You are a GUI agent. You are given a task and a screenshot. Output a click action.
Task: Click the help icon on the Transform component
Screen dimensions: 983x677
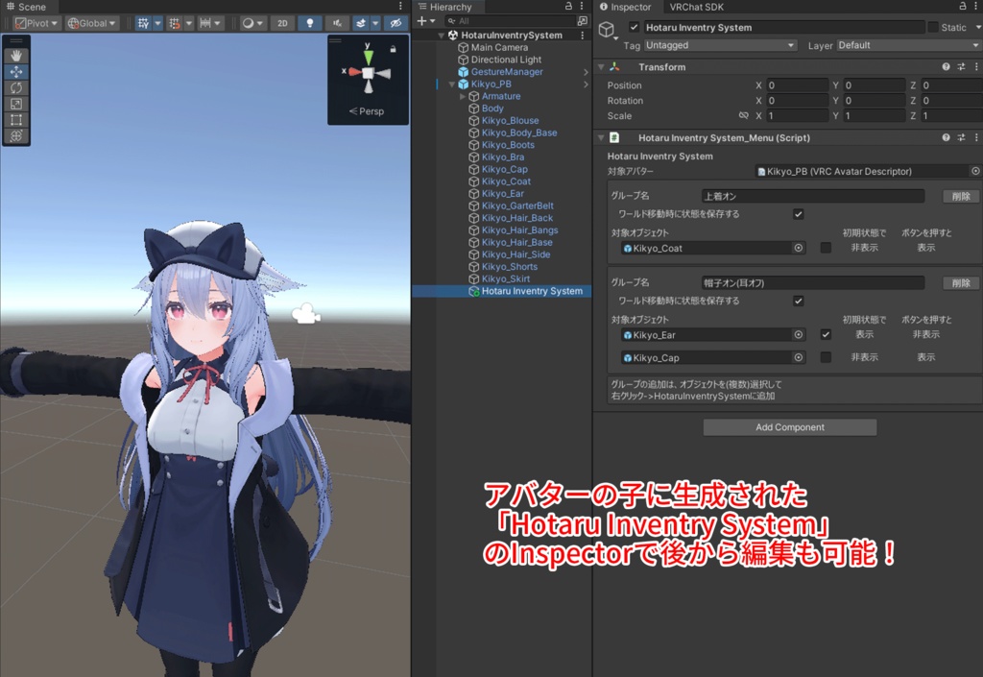(x=947, y=66)
